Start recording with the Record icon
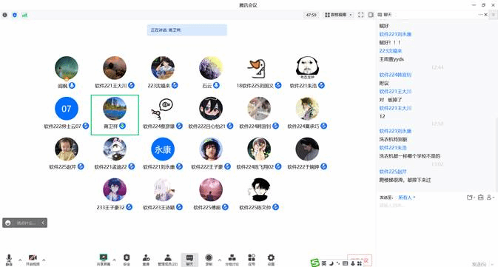This screenshot has height=267, width=498. 209,260
